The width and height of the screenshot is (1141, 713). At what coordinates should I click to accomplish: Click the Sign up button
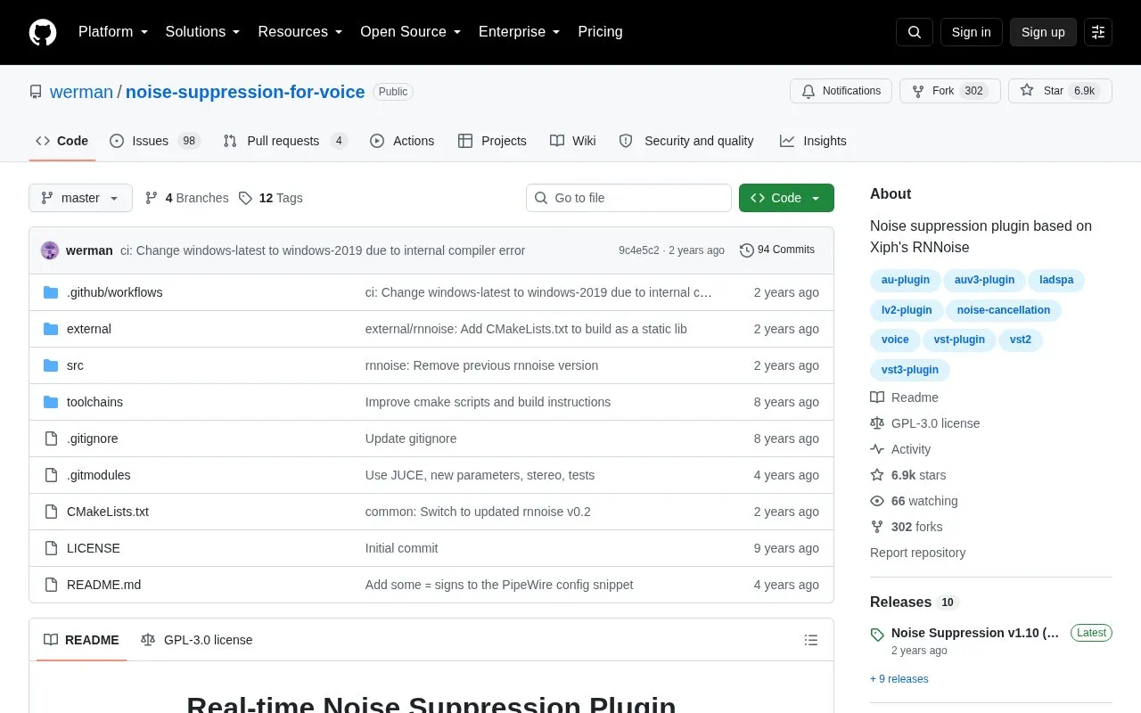[1043, 32]
